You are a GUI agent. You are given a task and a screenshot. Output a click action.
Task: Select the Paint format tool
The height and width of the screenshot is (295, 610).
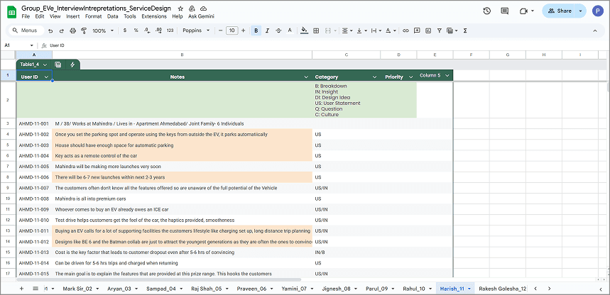(x=84, y=31)
